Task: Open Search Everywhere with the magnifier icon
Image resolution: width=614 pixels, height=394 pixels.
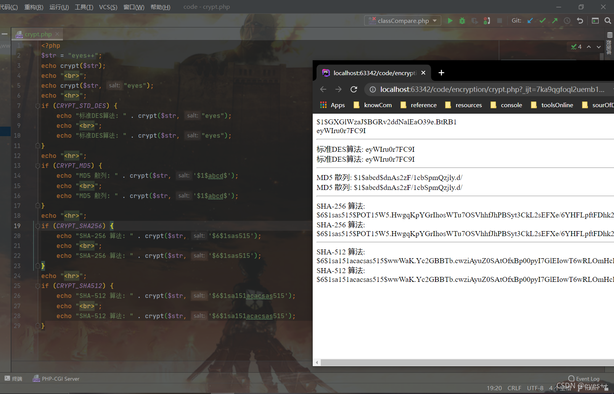Action: [x=608, y=21]
